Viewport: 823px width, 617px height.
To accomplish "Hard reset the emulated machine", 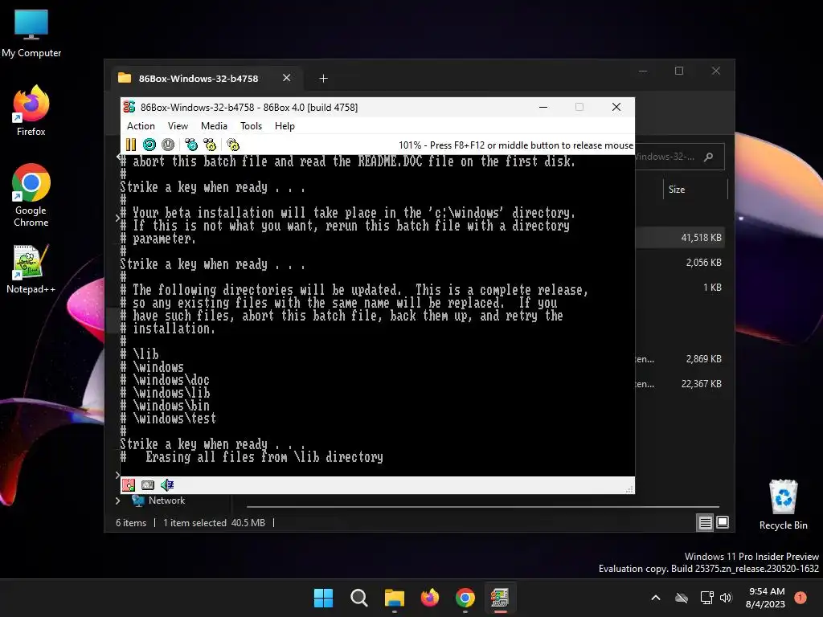I will [x=149, y=145].
